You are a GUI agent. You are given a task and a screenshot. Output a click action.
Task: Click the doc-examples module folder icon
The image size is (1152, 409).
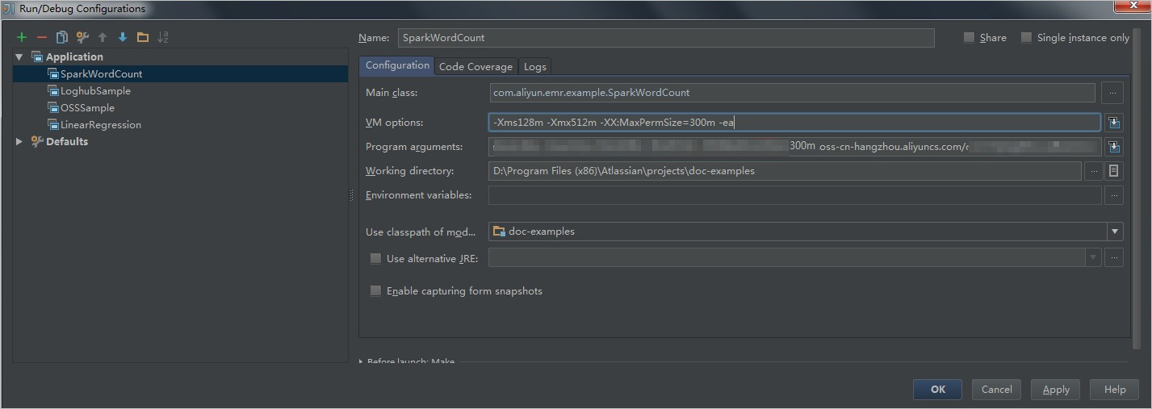(x=499, y=232)
